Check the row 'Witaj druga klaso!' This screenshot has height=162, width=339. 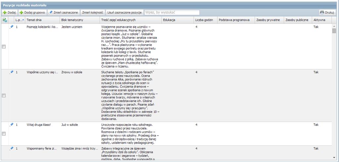pos(4,134)
